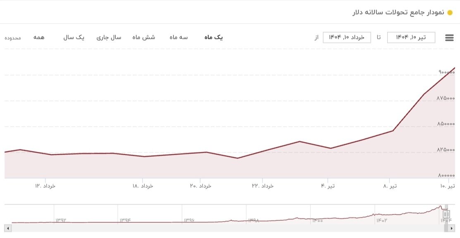The width and height of the screenshot is (460, 238).
Task: Open the chart hamburger export menu
Action: (x=449, y=38)
